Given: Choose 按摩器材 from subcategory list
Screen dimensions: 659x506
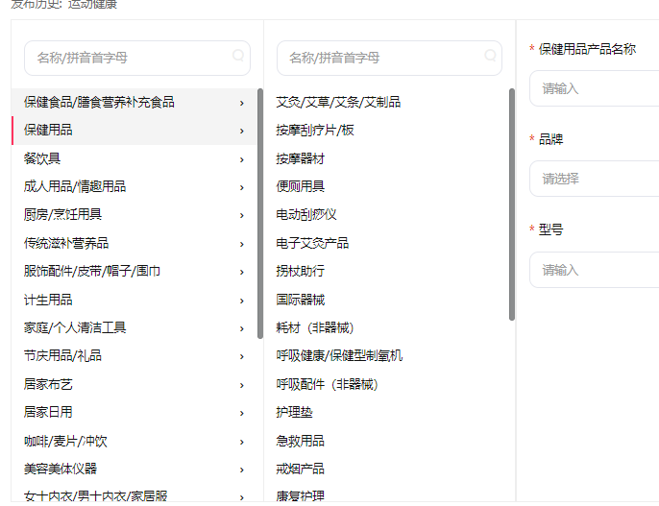Looking at the screenshot, I should (301, 158).
